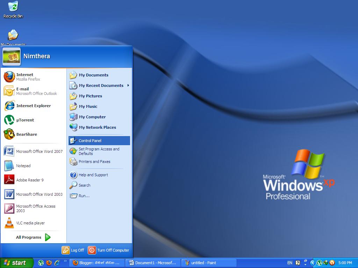Click the 5:00 PM taskbar clock
This screenshot has height=268, width=358.
pyautogui.click(x=345, y=263)
